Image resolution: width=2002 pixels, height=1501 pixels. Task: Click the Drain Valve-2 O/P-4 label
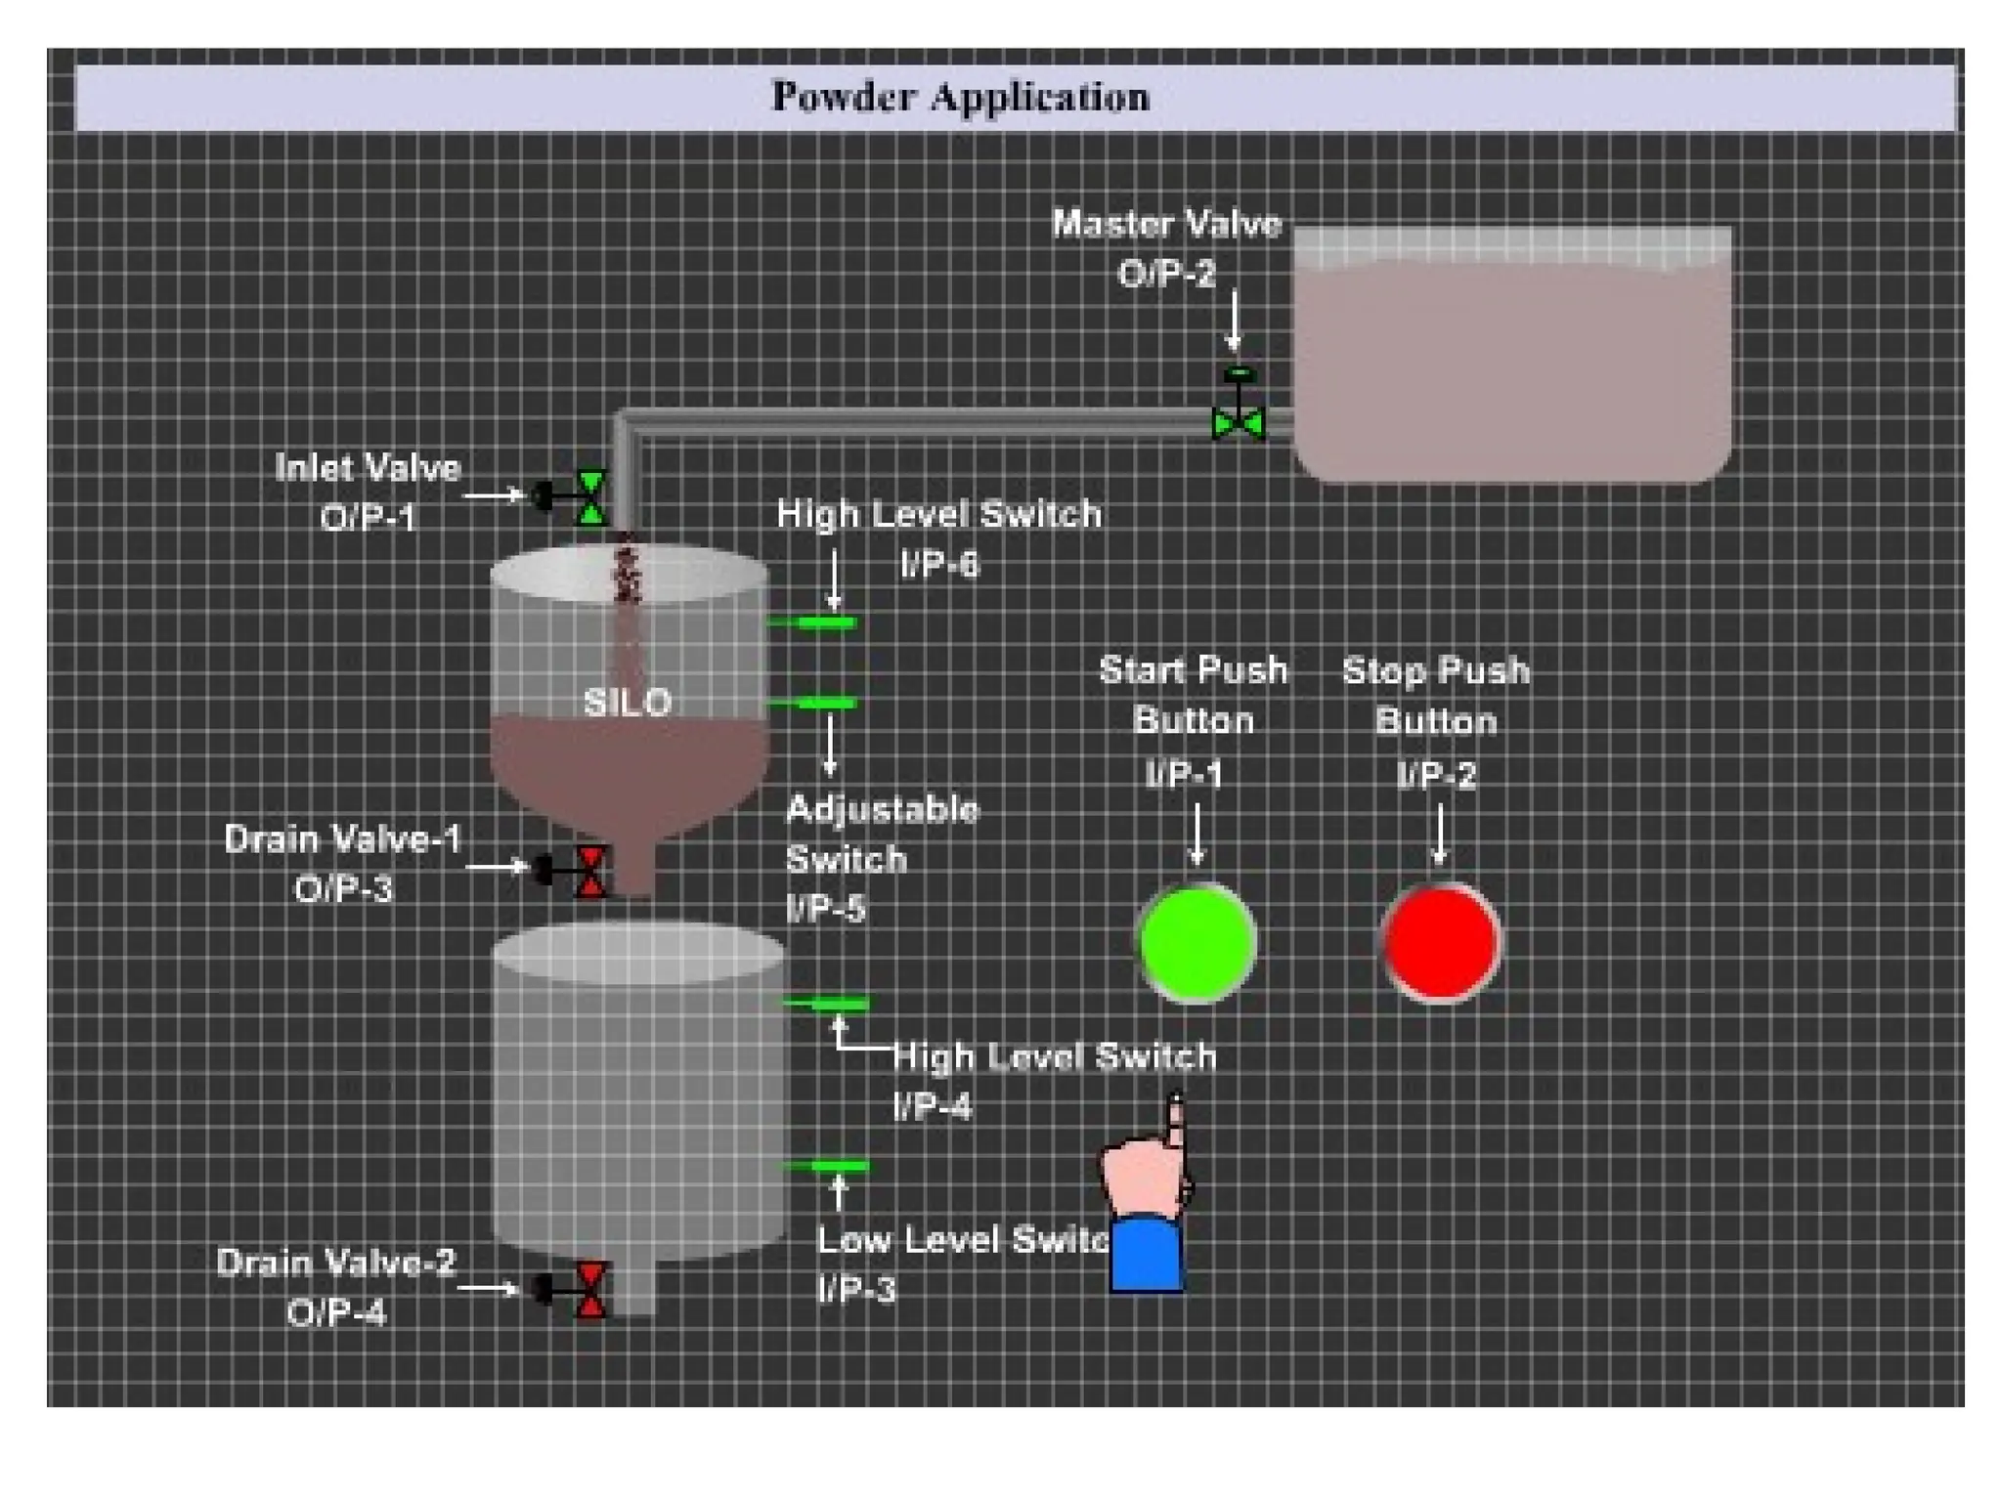tap(336, 1288)
